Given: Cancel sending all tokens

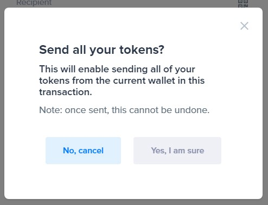Looking at the screenshot, I should tap(83, 151).
